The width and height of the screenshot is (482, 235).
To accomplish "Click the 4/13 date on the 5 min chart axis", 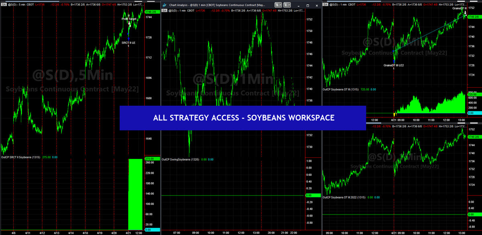I will click(57, 233).
